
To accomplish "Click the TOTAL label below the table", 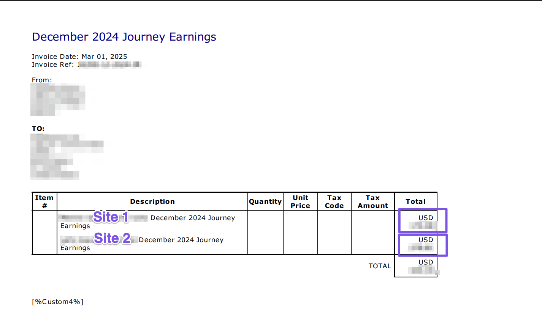I will (x=380, y=266).
